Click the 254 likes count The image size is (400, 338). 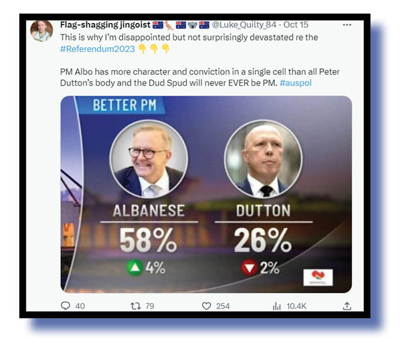223,306
